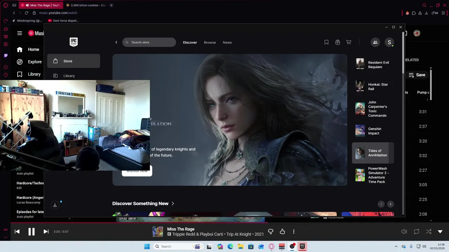Open the friends icon in Epic launcher
Image resolution: width=449 pixels, height=252 pixels.
pyautogui.click(x=375, y=42)
